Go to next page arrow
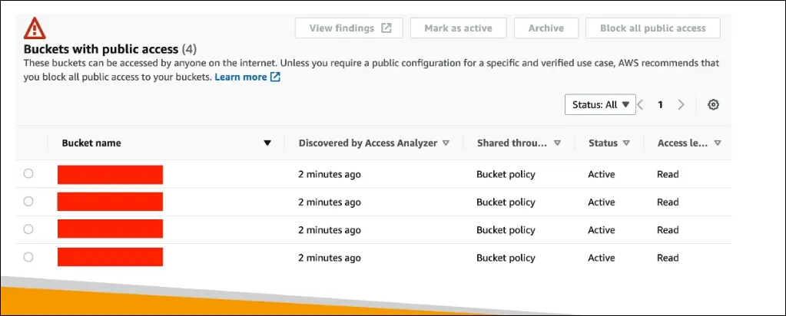 [x=681, y=105]
